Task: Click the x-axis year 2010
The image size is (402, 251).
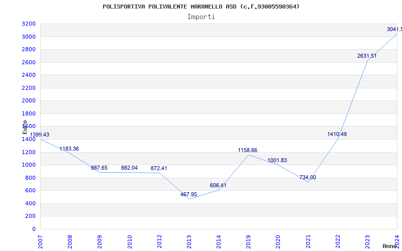Action: point(130,241)
